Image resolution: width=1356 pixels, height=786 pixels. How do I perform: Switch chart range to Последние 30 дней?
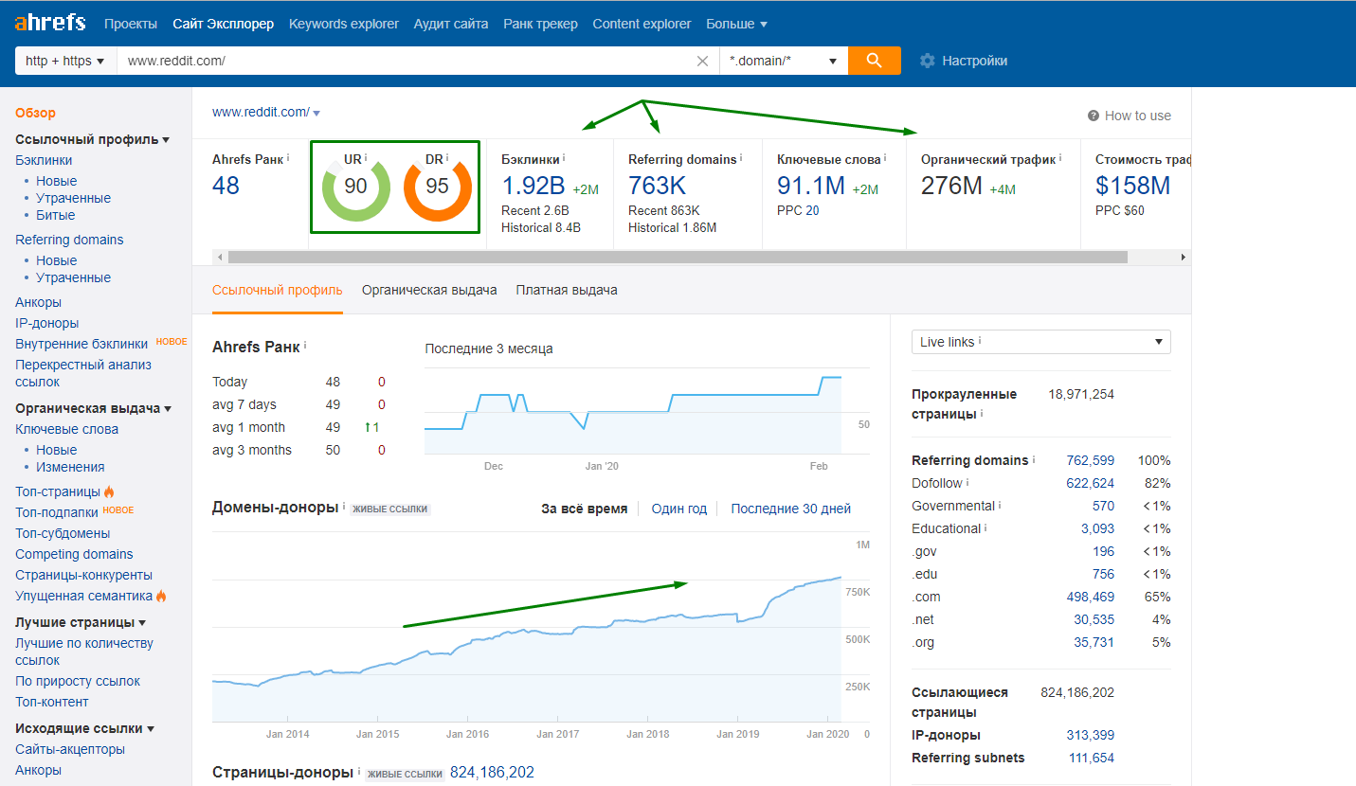(x=790, y=509)
